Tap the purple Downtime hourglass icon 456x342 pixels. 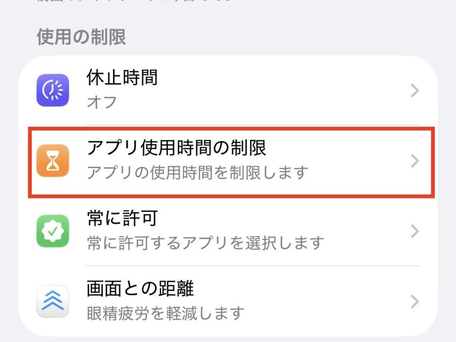(52, 89)
